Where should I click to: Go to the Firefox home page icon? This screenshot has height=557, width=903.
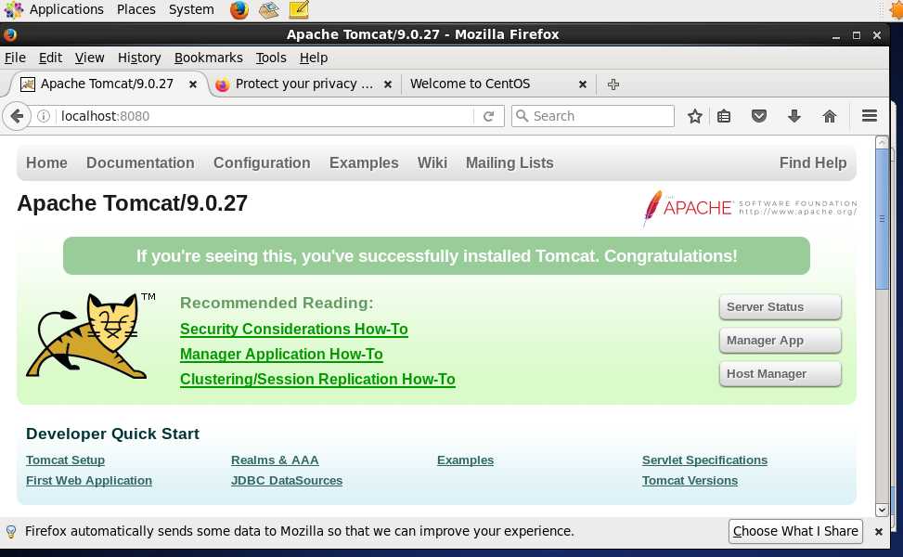(x=830, y=116)
